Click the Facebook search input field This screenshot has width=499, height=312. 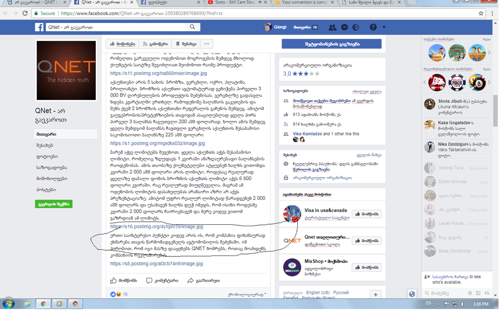[x=116, y=27]
